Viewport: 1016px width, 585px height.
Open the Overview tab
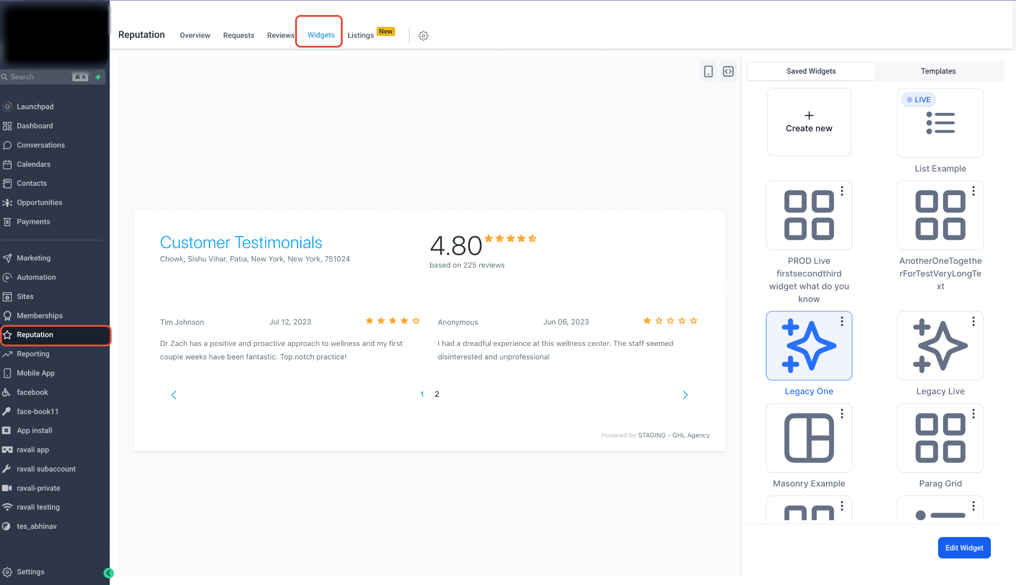pyautogui.click(x=195, y=35)
